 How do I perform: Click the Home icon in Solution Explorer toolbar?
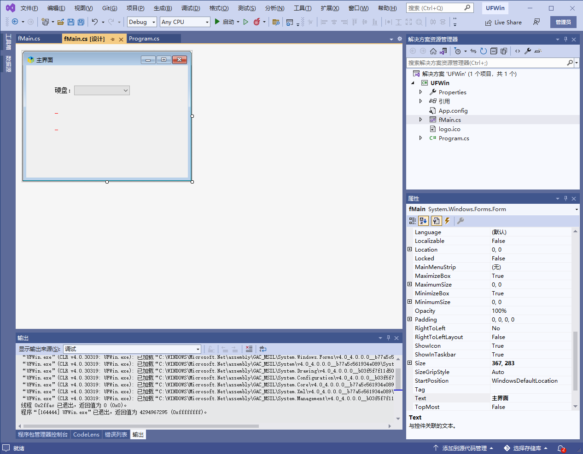(433, 51)
